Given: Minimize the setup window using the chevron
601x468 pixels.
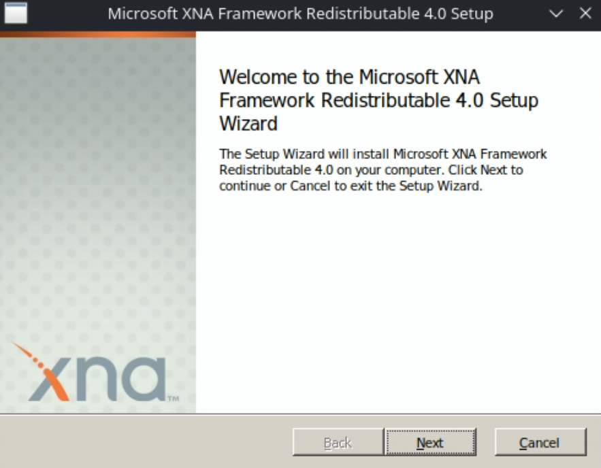Looking at the screenshot, I should (x=557, y=14).
